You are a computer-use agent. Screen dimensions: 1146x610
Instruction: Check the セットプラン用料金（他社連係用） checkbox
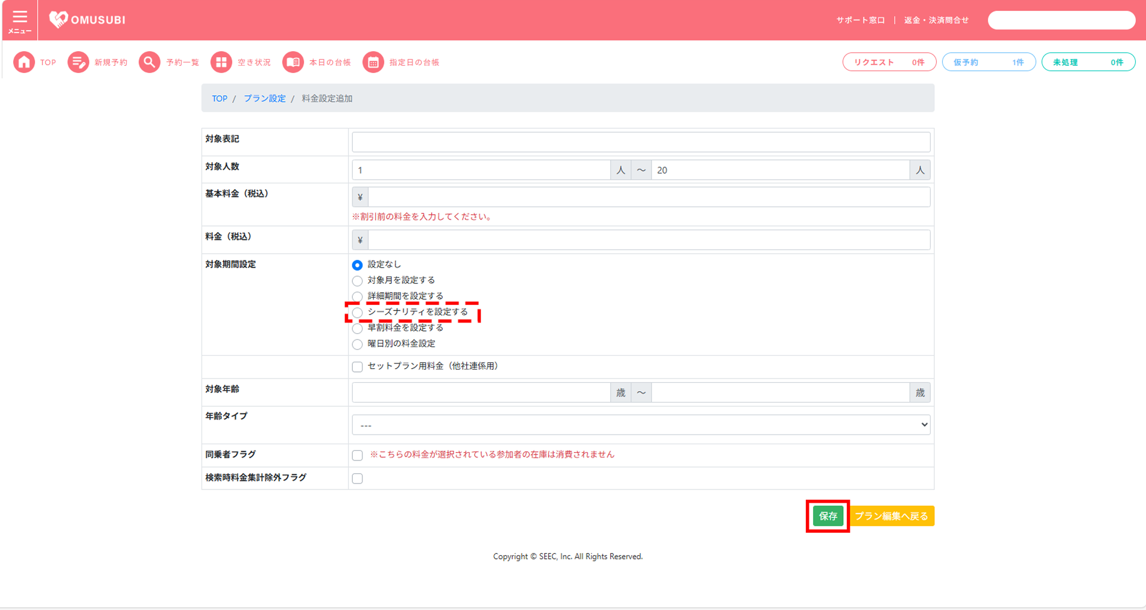(358, 366)
